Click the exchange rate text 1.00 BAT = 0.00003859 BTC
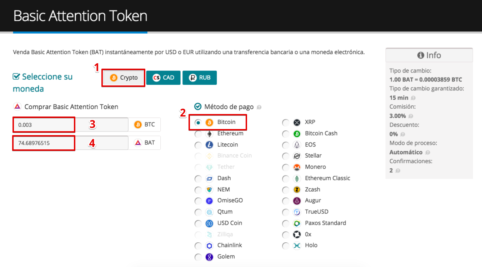482x267 pixels. point(426,79)
